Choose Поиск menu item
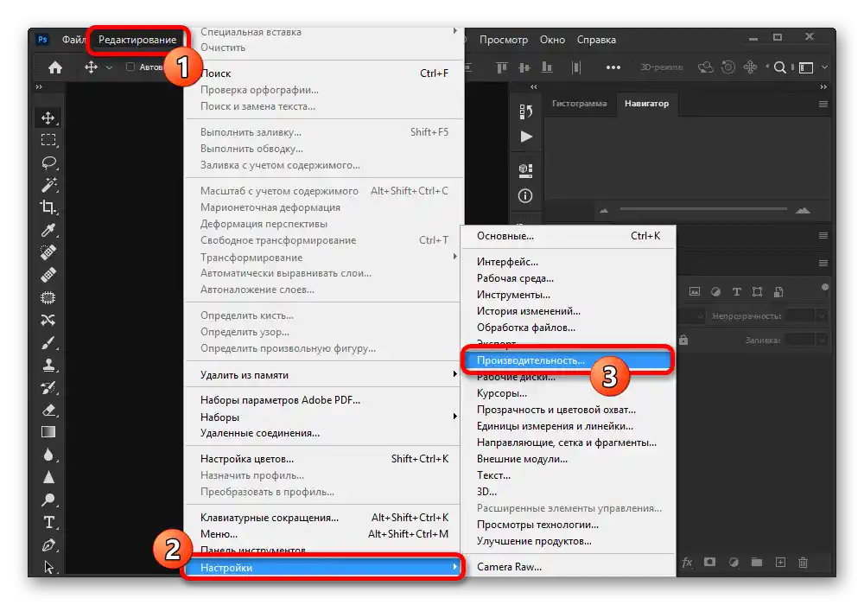The width and height of the screenshot is (864, 605). click(322, 73)
